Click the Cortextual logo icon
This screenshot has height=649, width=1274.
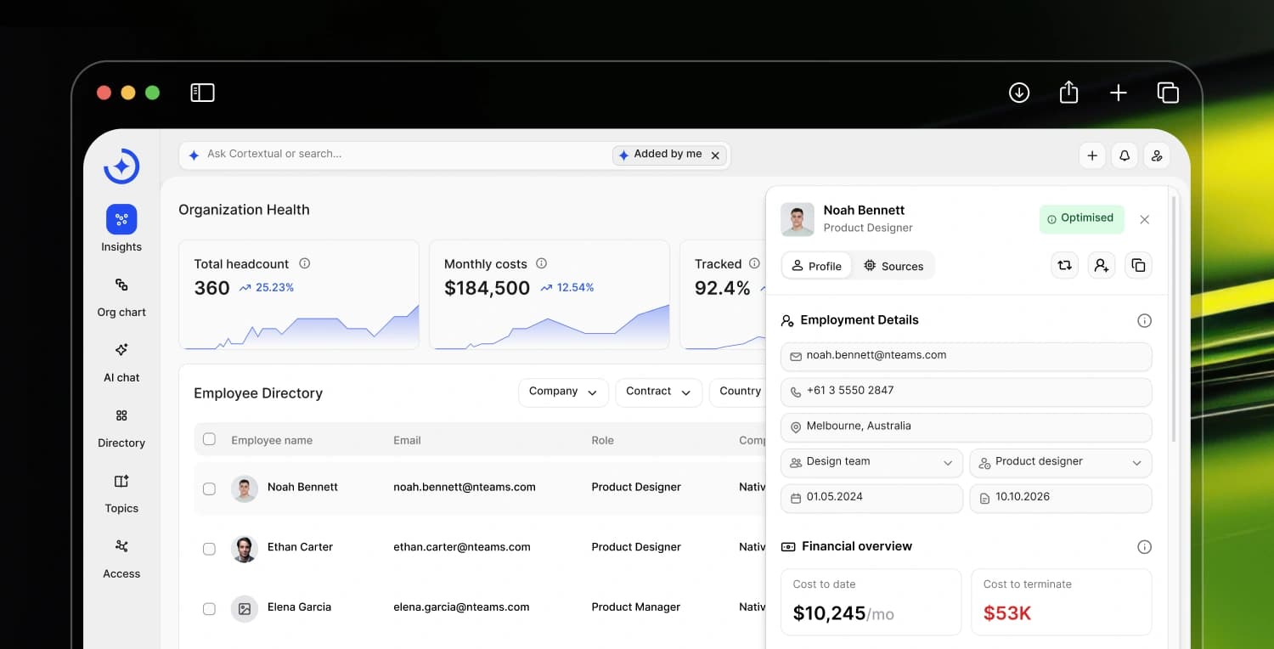[121, 166]
